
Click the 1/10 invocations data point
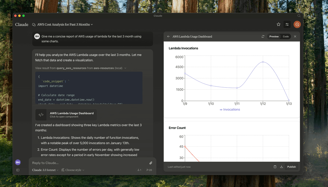click(x=211, y=86)
